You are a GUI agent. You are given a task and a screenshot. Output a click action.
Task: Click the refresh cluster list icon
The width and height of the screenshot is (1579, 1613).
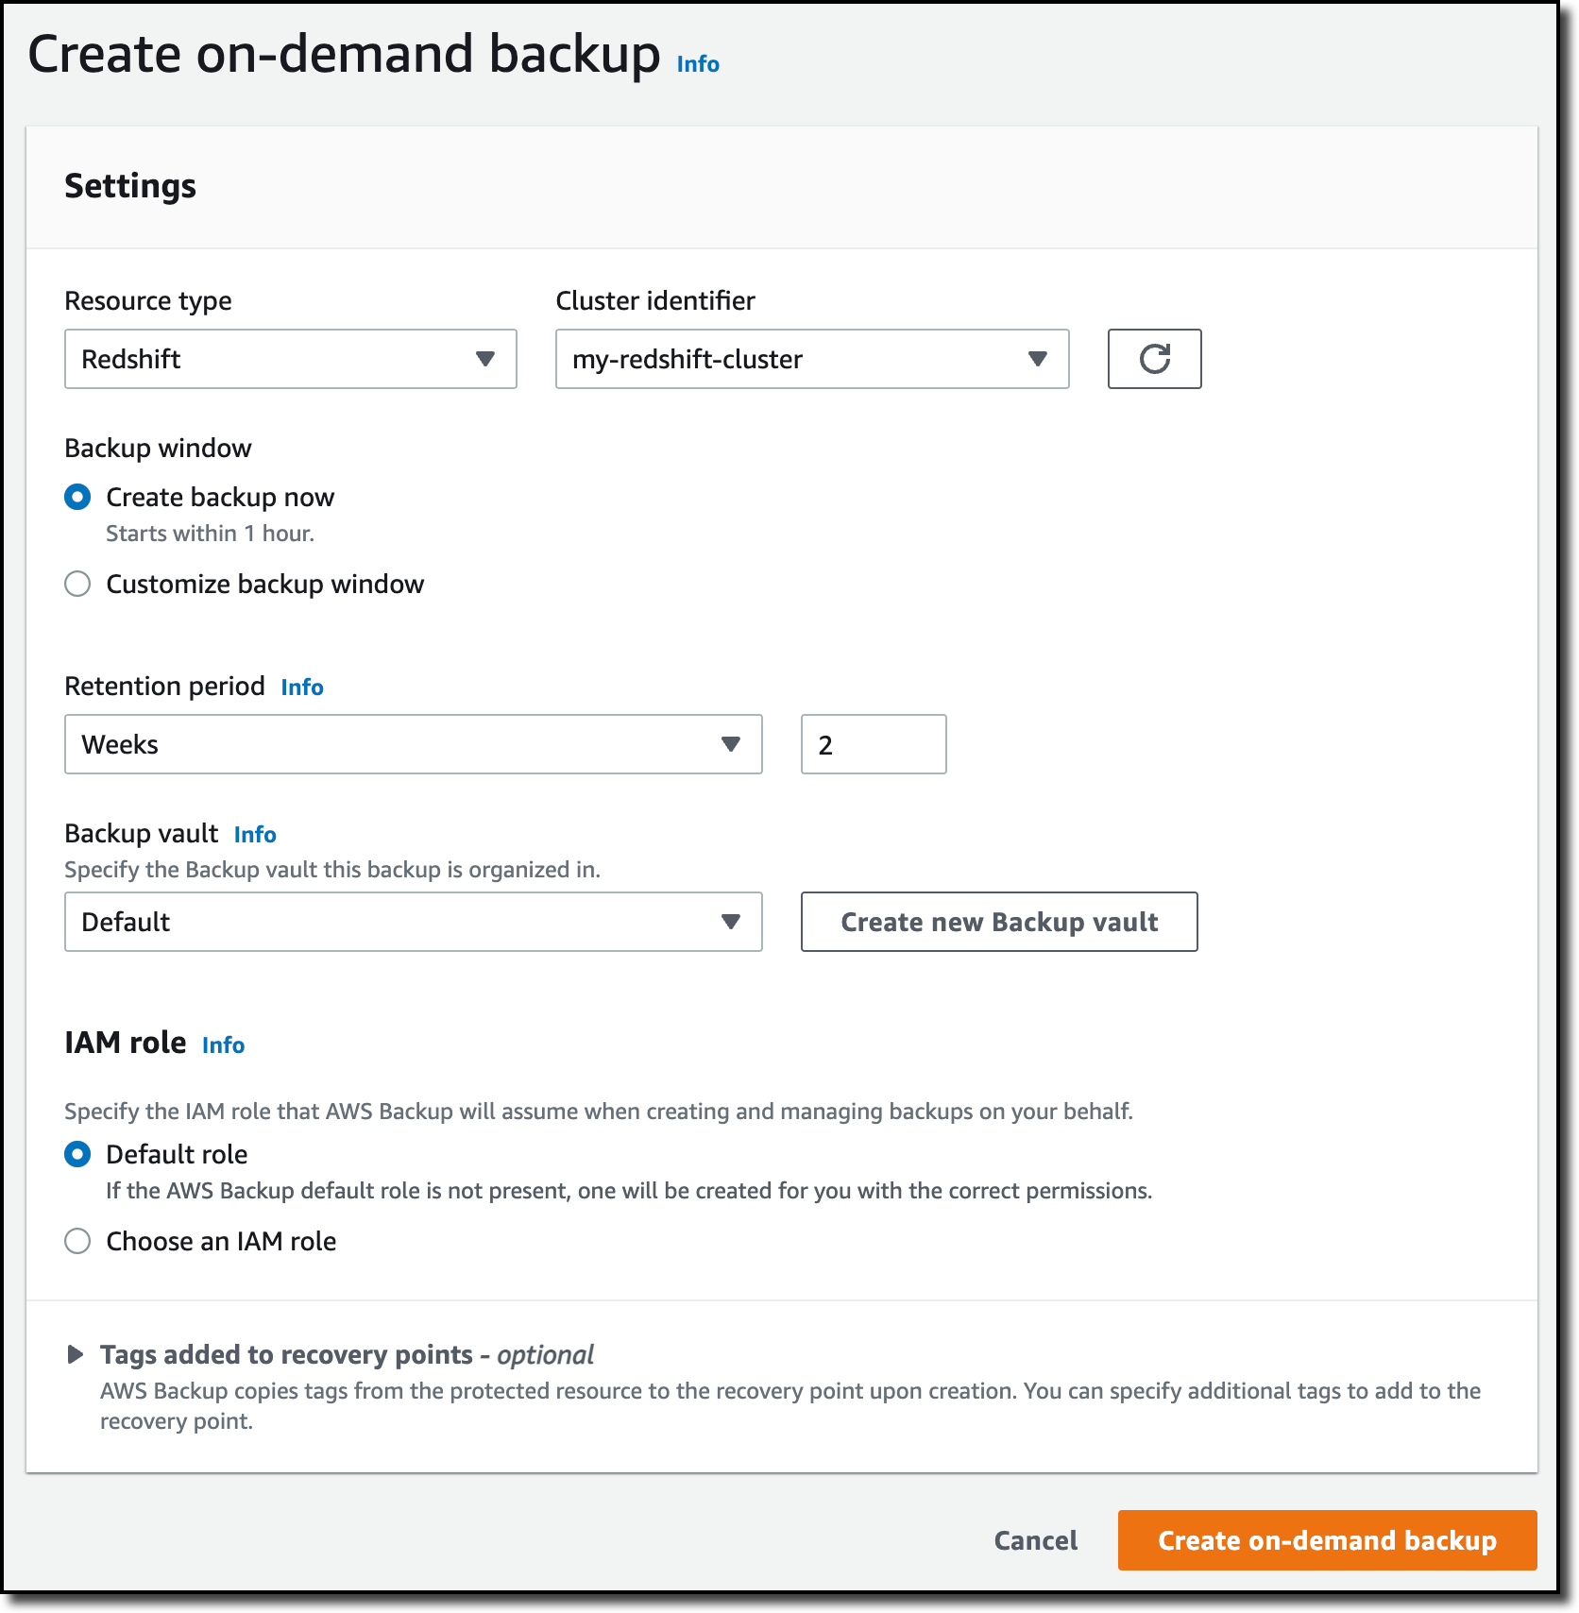pyautogui.click(x=1154, y=359)
